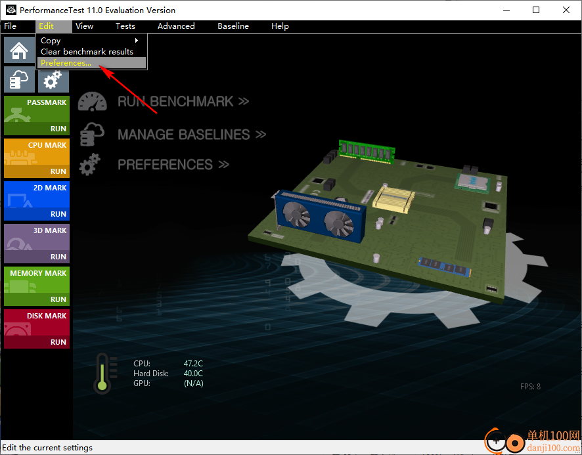This screenshot has width=582, height=455.
Task: Expand the Copy submenu in Edit menu
Action: [x=91, y=41]
